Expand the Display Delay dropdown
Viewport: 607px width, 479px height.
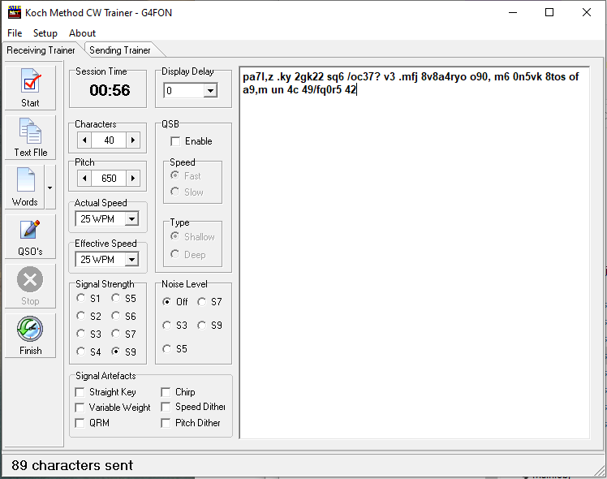[x=210, y=91]
